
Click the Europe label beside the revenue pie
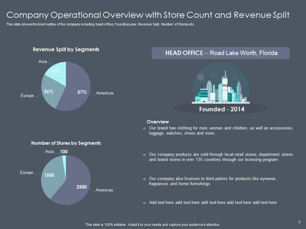coord(27,96)
